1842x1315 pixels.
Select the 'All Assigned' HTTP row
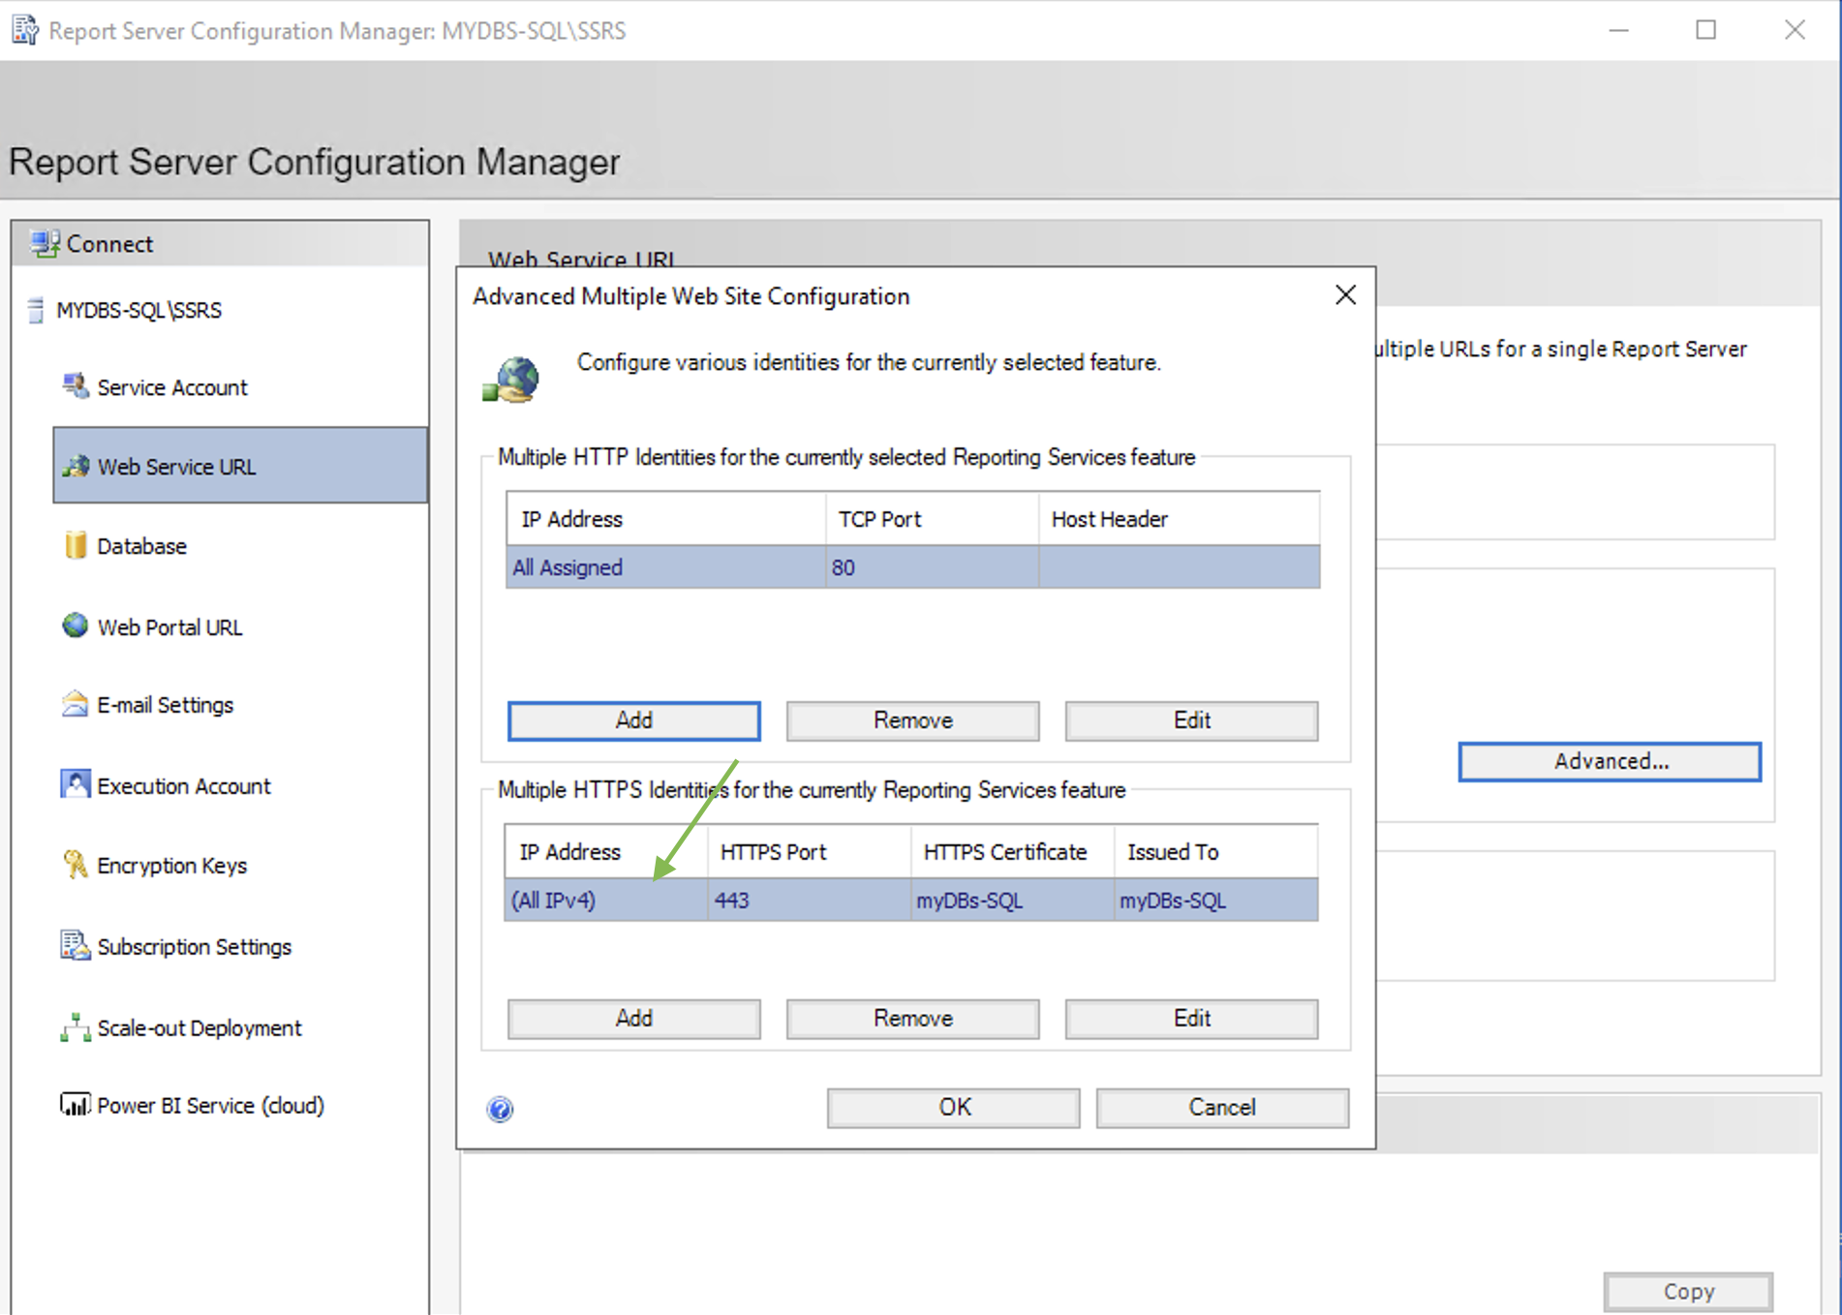tap(912, 567)
